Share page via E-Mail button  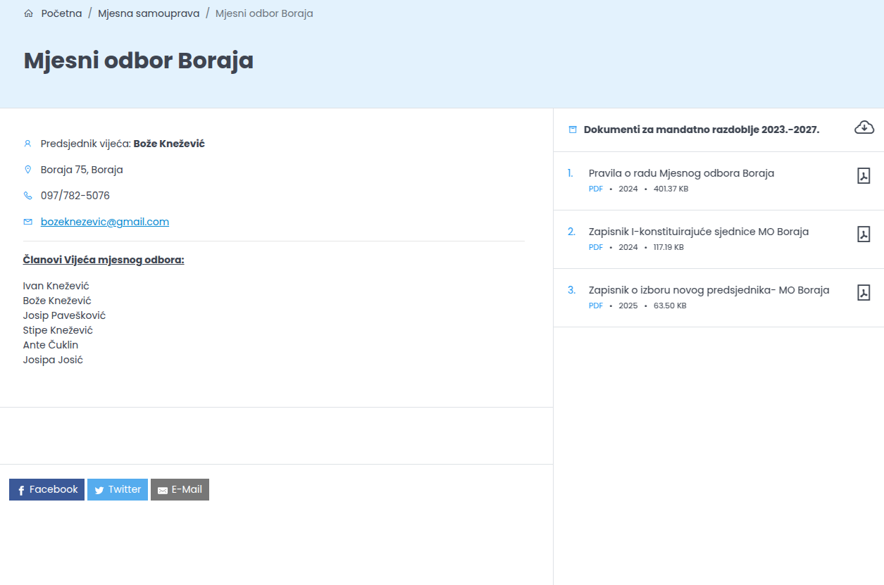pos(180,490)
